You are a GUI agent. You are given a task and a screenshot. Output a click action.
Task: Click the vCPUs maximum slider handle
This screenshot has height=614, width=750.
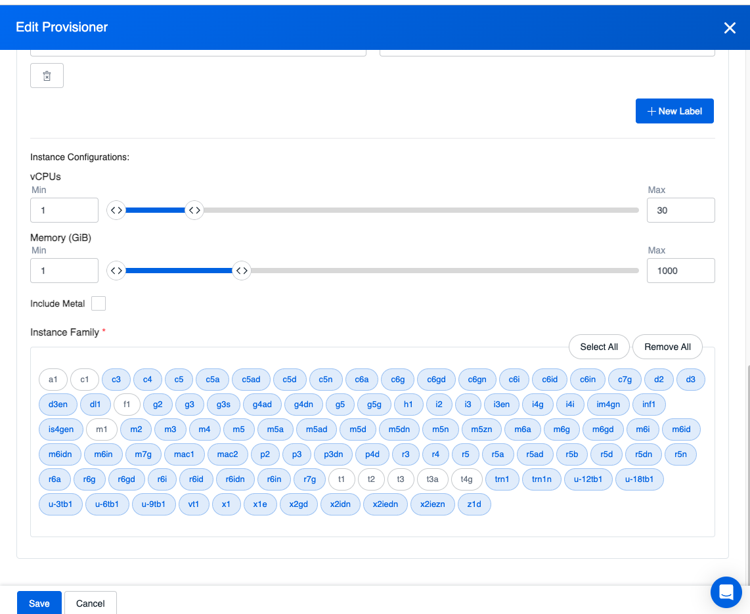[194, 210]
